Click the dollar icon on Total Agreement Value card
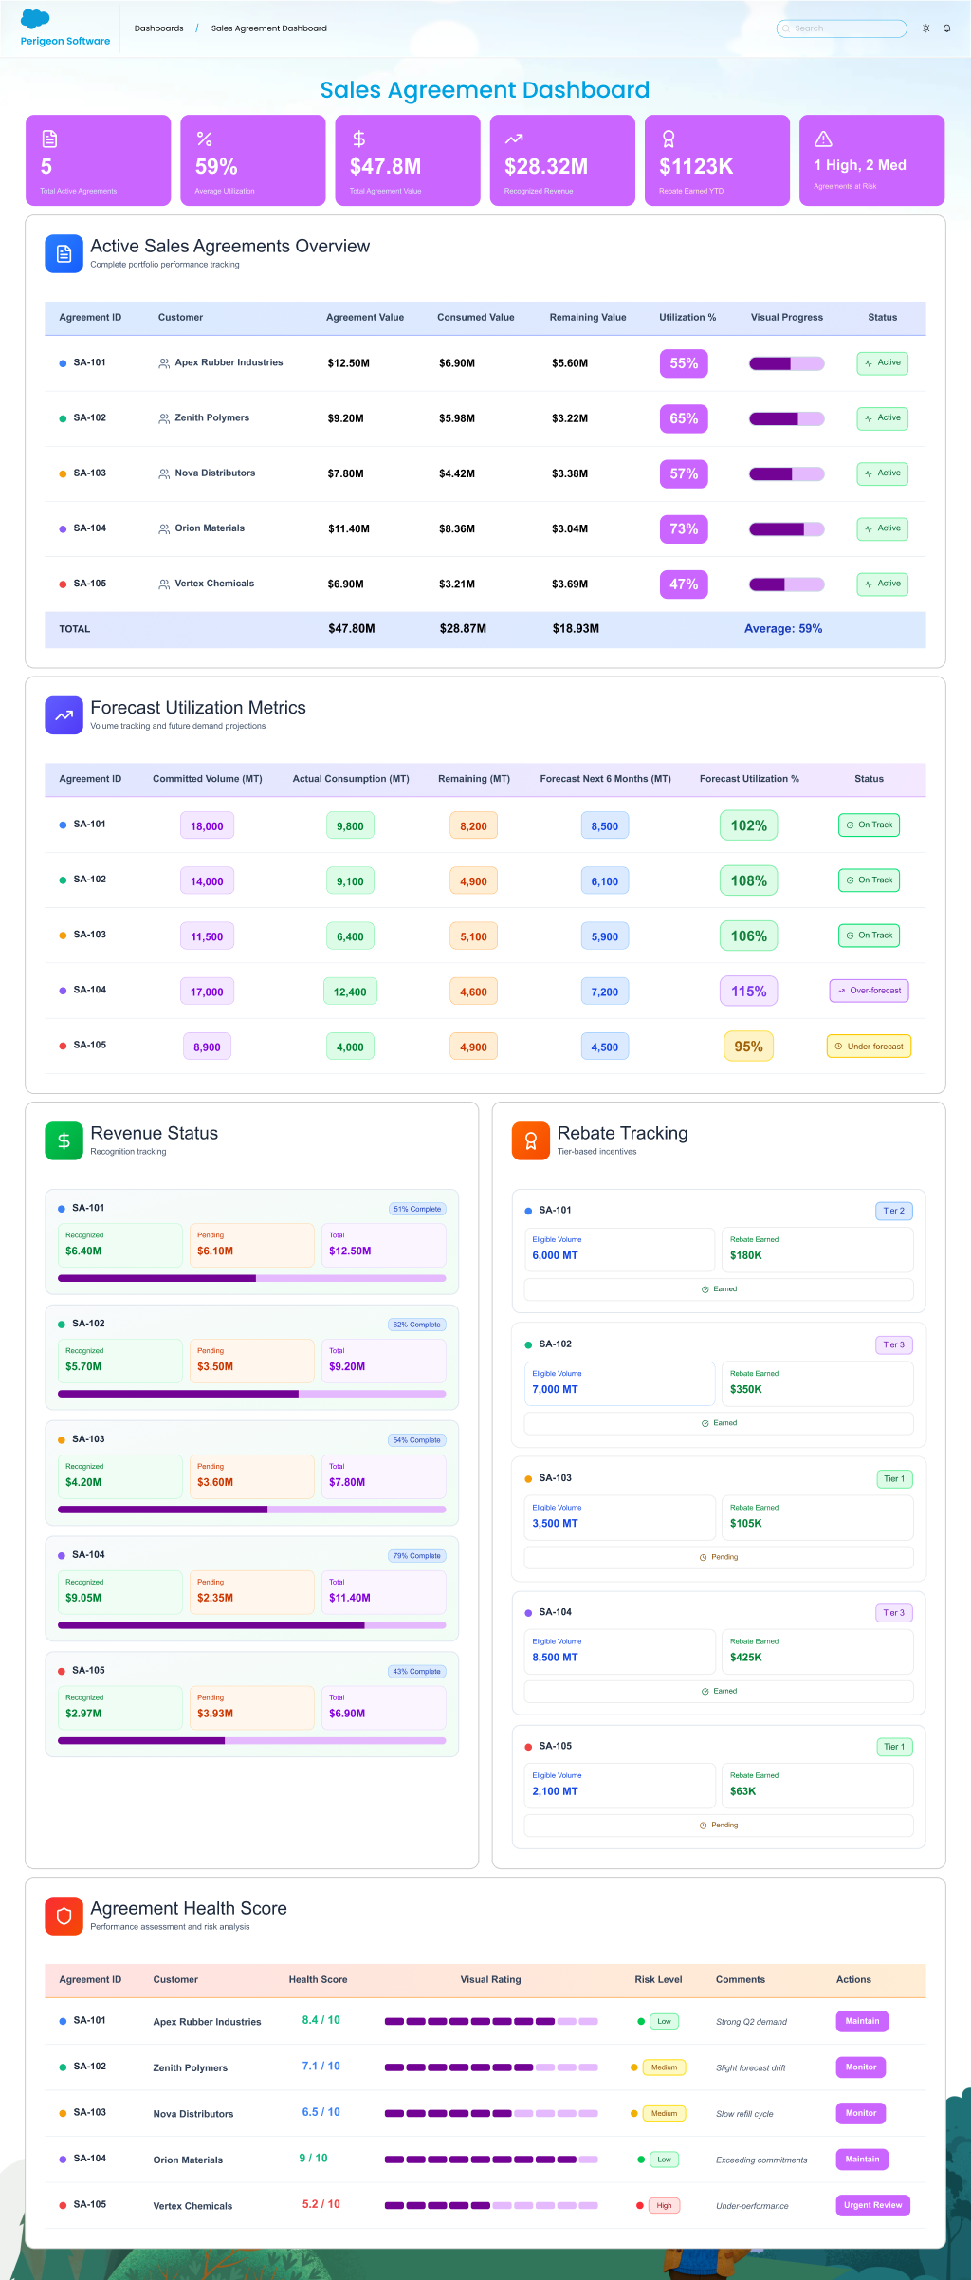Screen dimensions: 971x2280 click(x=358, y=139)
